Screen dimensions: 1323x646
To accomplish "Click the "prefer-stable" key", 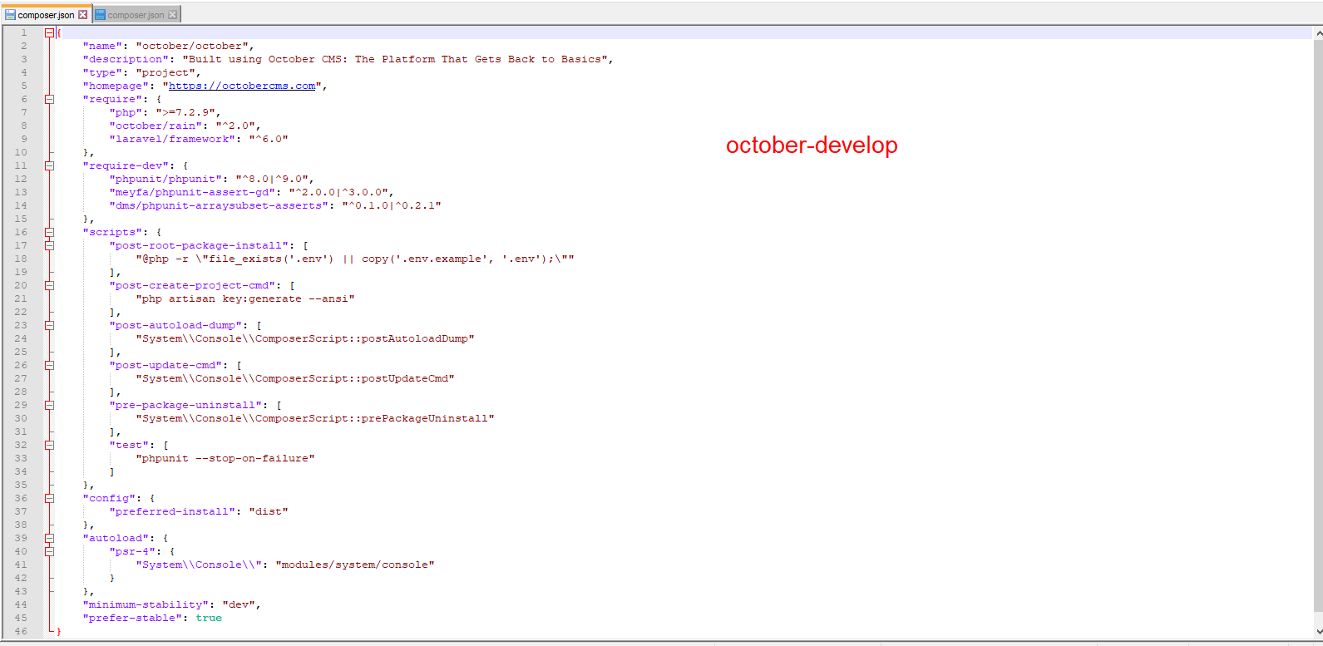I will 132,618.
